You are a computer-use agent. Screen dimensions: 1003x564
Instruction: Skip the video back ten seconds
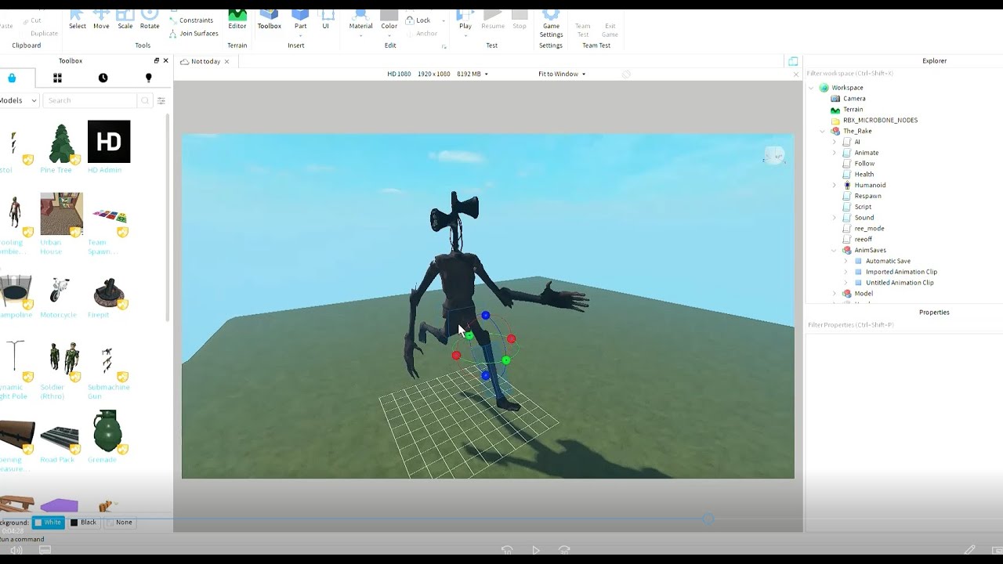coord(507,551)
